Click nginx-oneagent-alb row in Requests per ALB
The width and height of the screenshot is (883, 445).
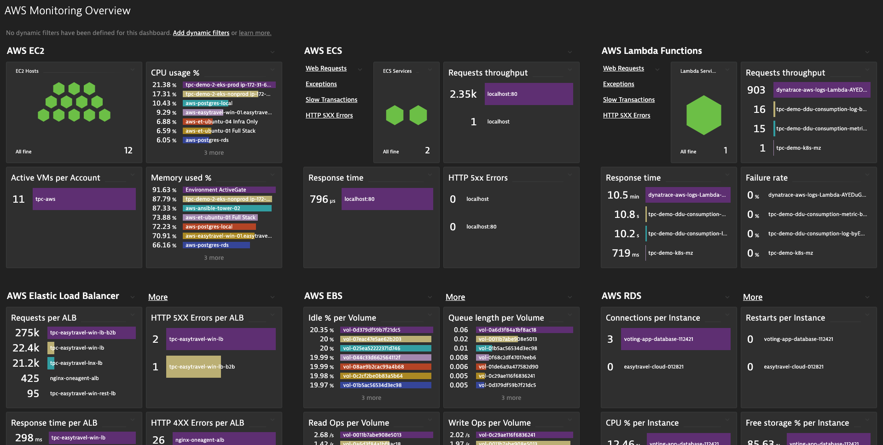click(x=74, y=378)
